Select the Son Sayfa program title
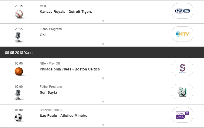 pos(48,92)
